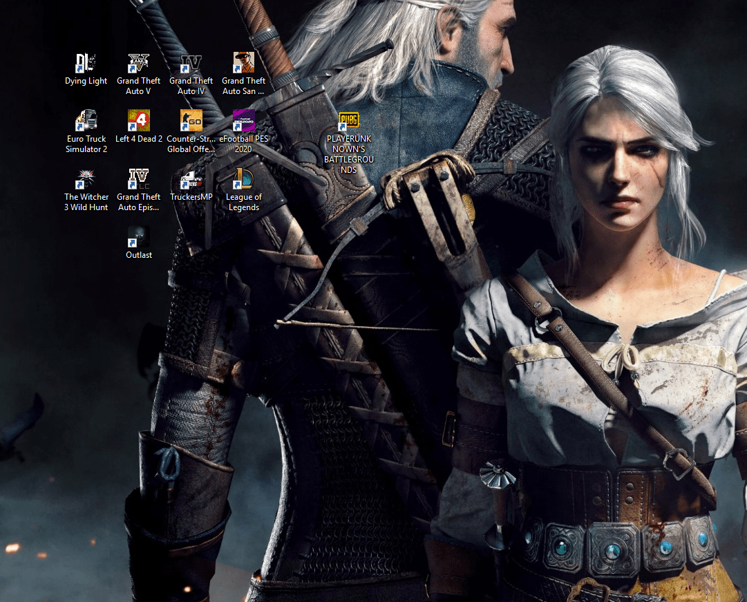Click the "Grand Theft Auto IV" label text

[x=191, y=86]
